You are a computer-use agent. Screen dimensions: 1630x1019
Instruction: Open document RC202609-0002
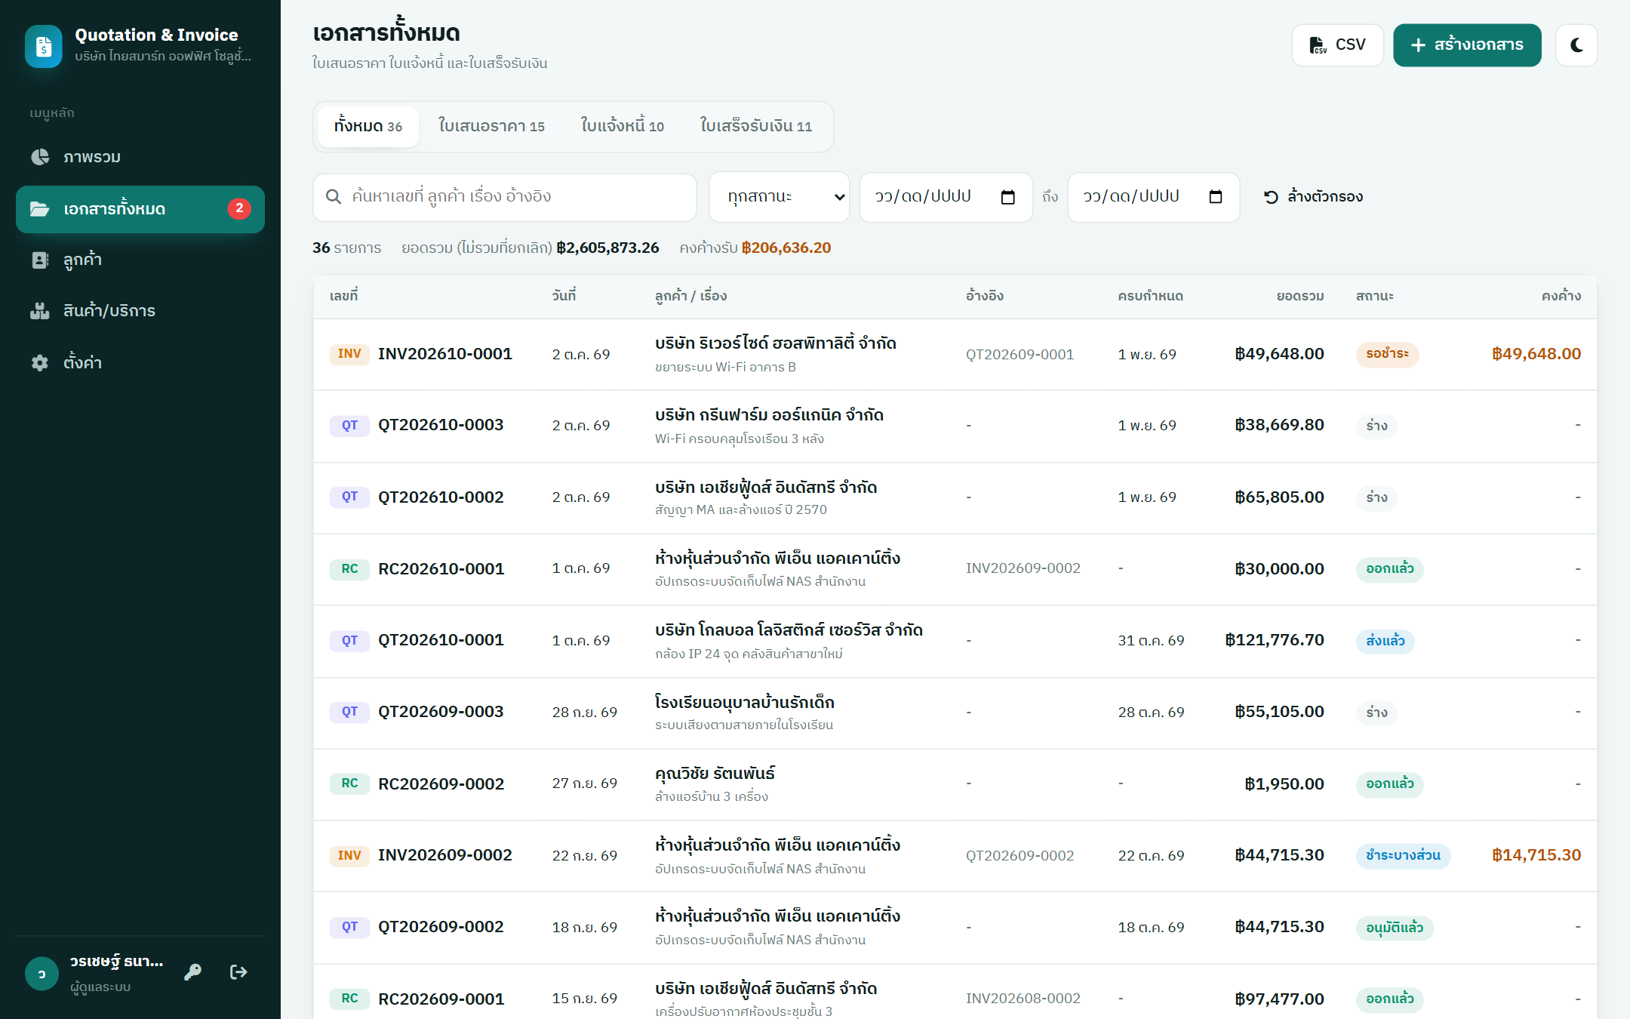tap(441, 784)
